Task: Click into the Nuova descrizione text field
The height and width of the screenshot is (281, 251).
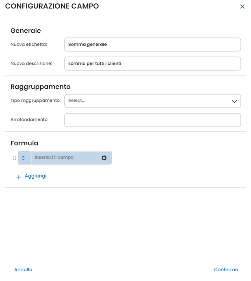Action: tap(152, 63)
